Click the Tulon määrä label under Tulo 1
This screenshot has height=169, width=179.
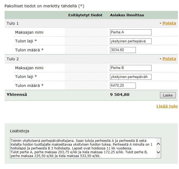point(29,50)
